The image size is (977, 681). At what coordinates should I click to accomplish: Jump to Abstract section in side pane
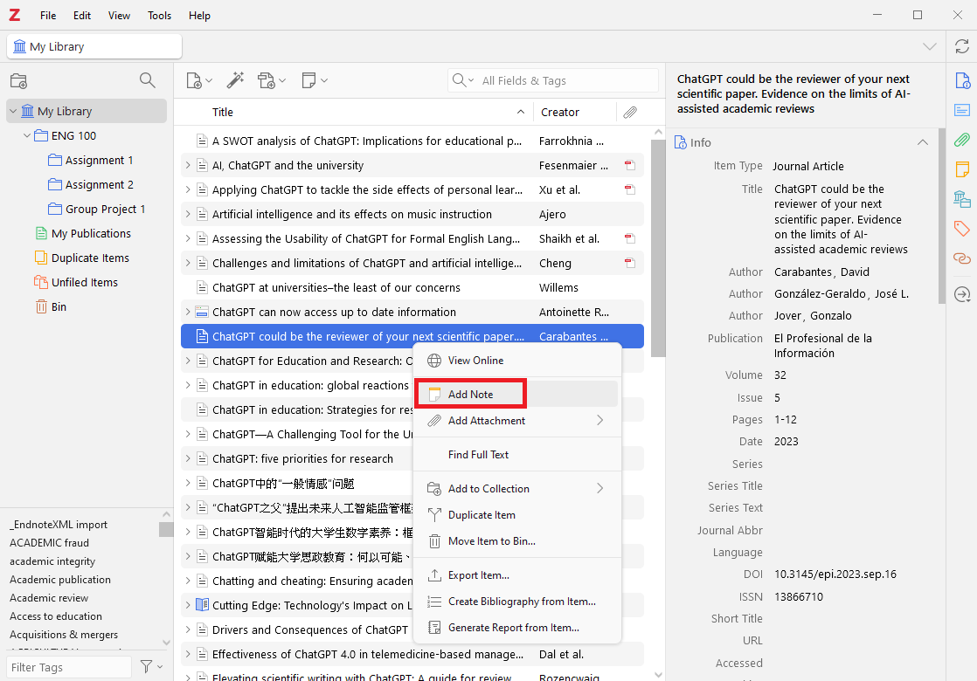pos(962,110)
